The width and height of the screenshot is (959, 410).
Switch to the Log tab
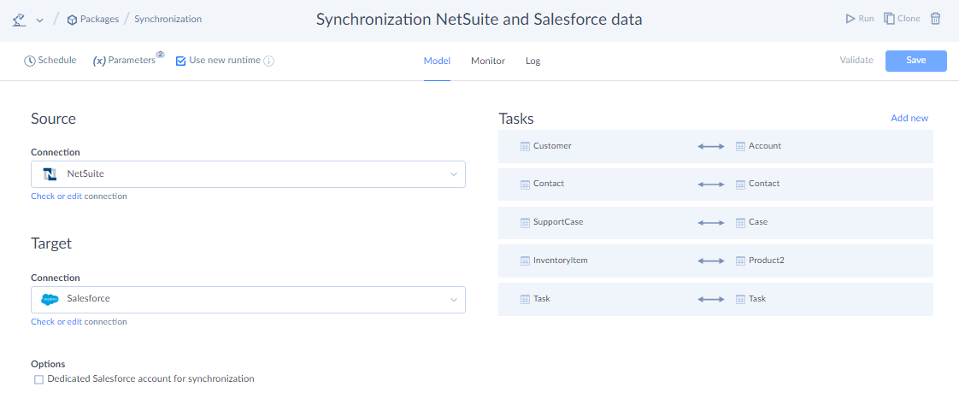pyautogui.click(x=532, y=61)
